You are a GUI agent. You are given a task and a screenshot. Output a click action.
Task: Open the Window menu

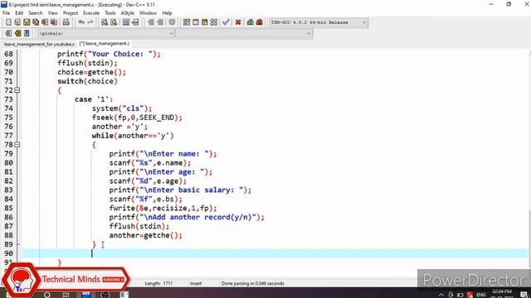(148, 13)
